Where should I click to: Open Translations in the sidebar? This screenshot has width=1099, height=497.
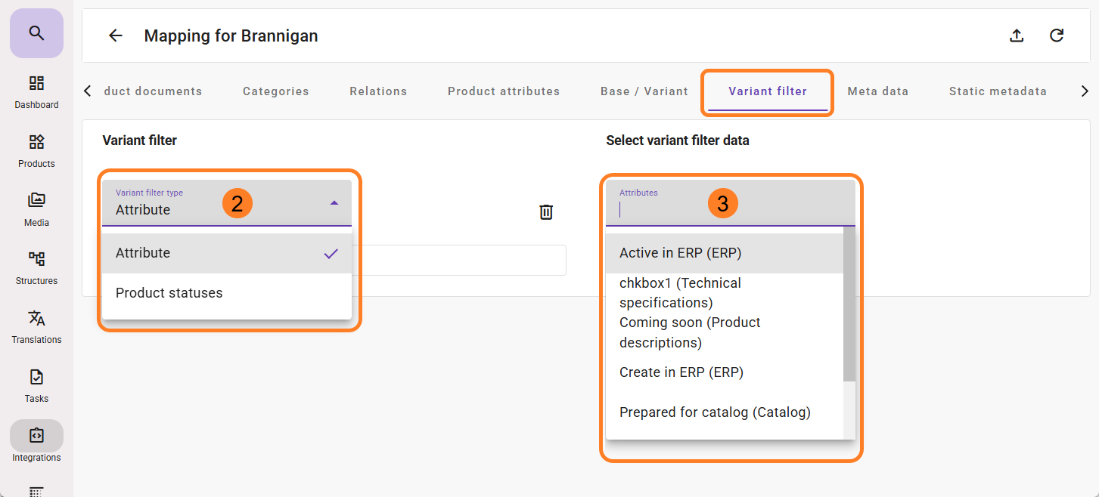tap(36, 326)
